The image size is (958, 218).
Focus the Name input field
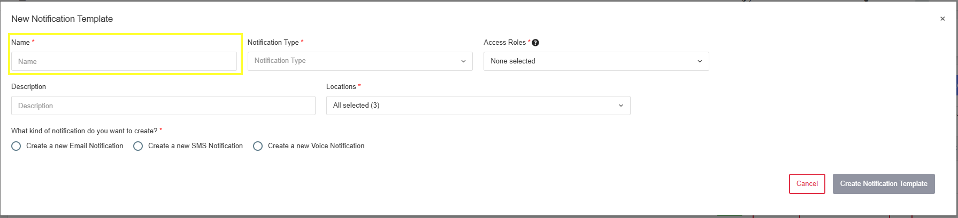(124, 61)
